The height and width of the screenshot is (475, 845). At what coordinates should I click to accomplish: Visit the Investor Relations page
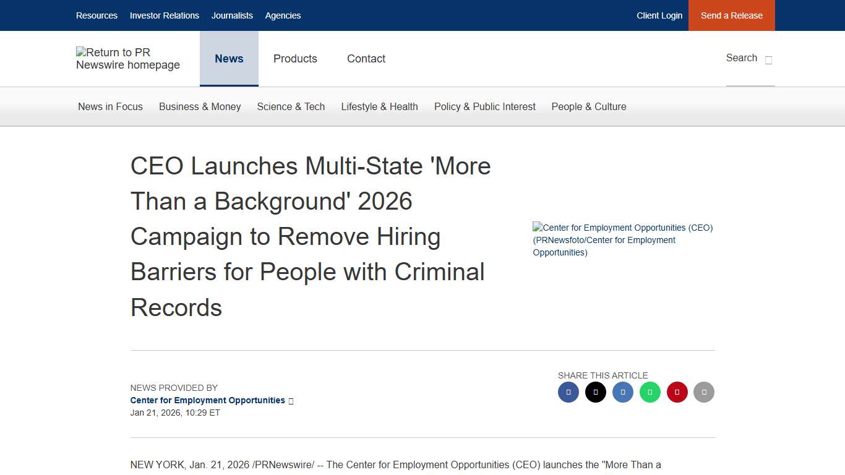[164, 15]
